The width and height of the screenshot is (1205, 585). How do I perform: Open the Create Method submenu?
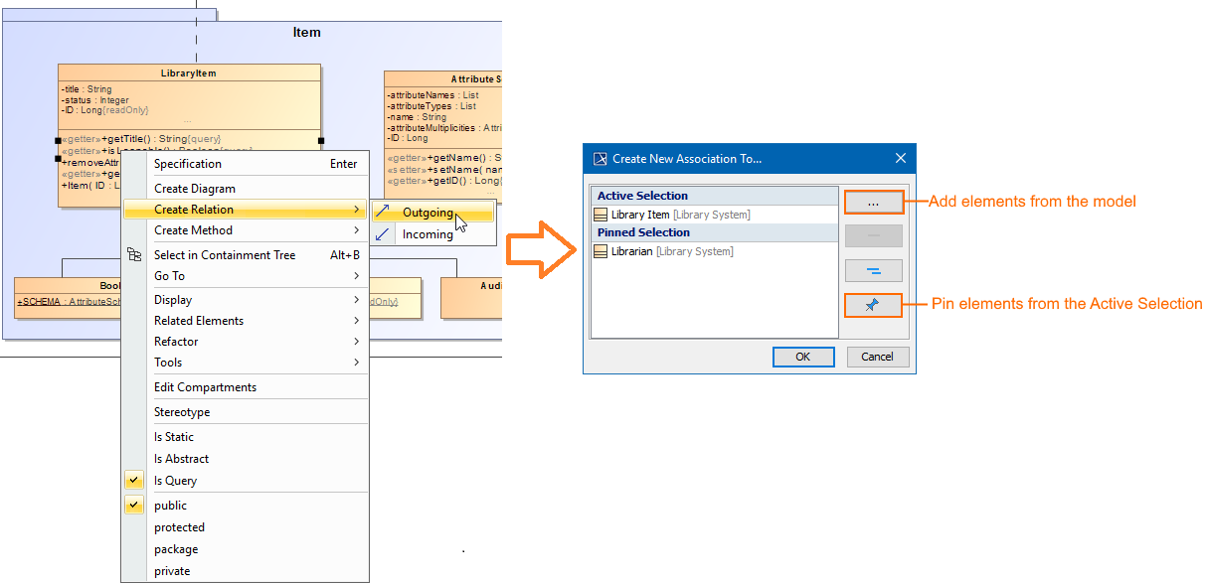(x=245, y=230)
